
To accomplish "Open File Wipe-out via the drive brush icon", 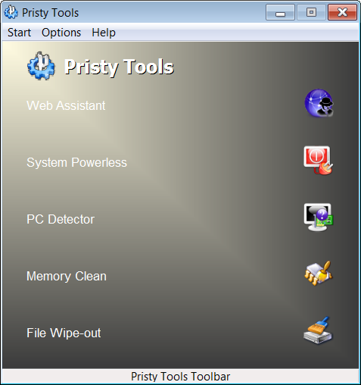I will tap(318, 330).
